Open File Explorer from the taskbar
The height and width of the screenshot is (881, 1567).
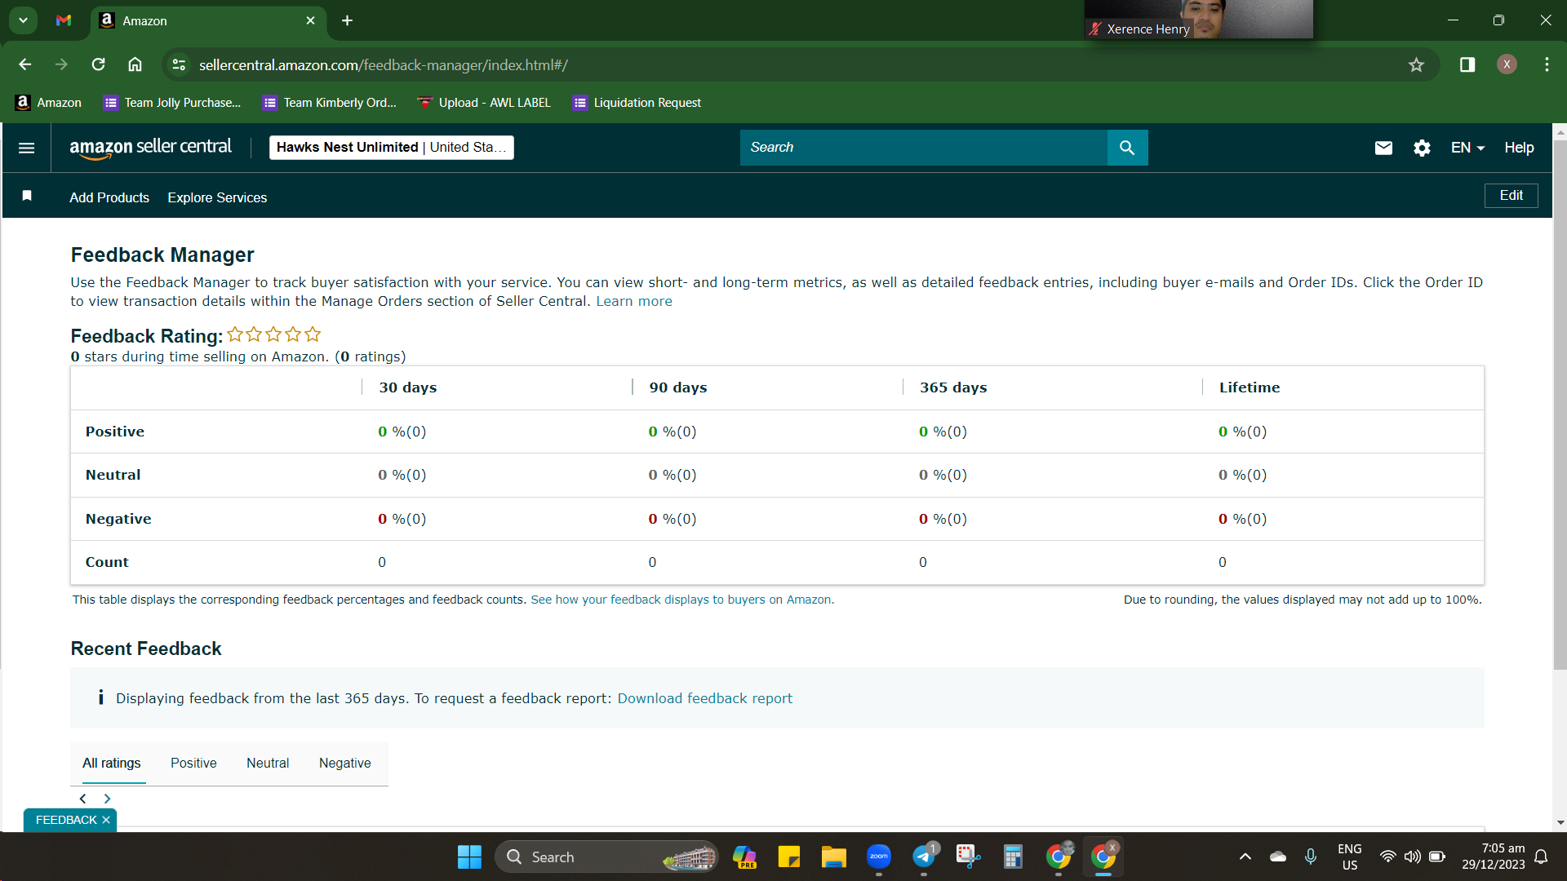coord(833,857)
